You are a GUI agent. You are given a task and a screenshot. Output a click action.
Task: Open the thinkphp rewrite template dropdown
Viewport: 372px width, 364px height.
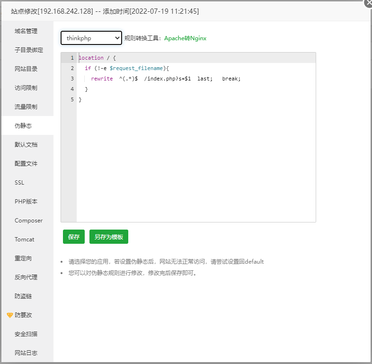click(x=91, y=38)
